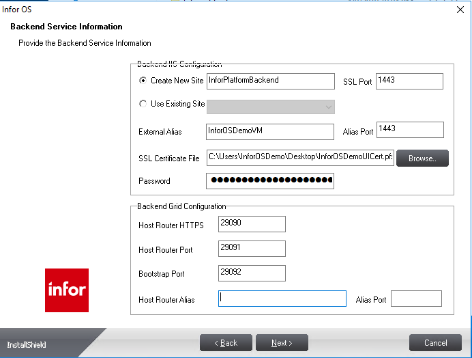Click the SSL Certificate File label
The height and width of the screenshot is (358, 472).
tap(169, 159)
